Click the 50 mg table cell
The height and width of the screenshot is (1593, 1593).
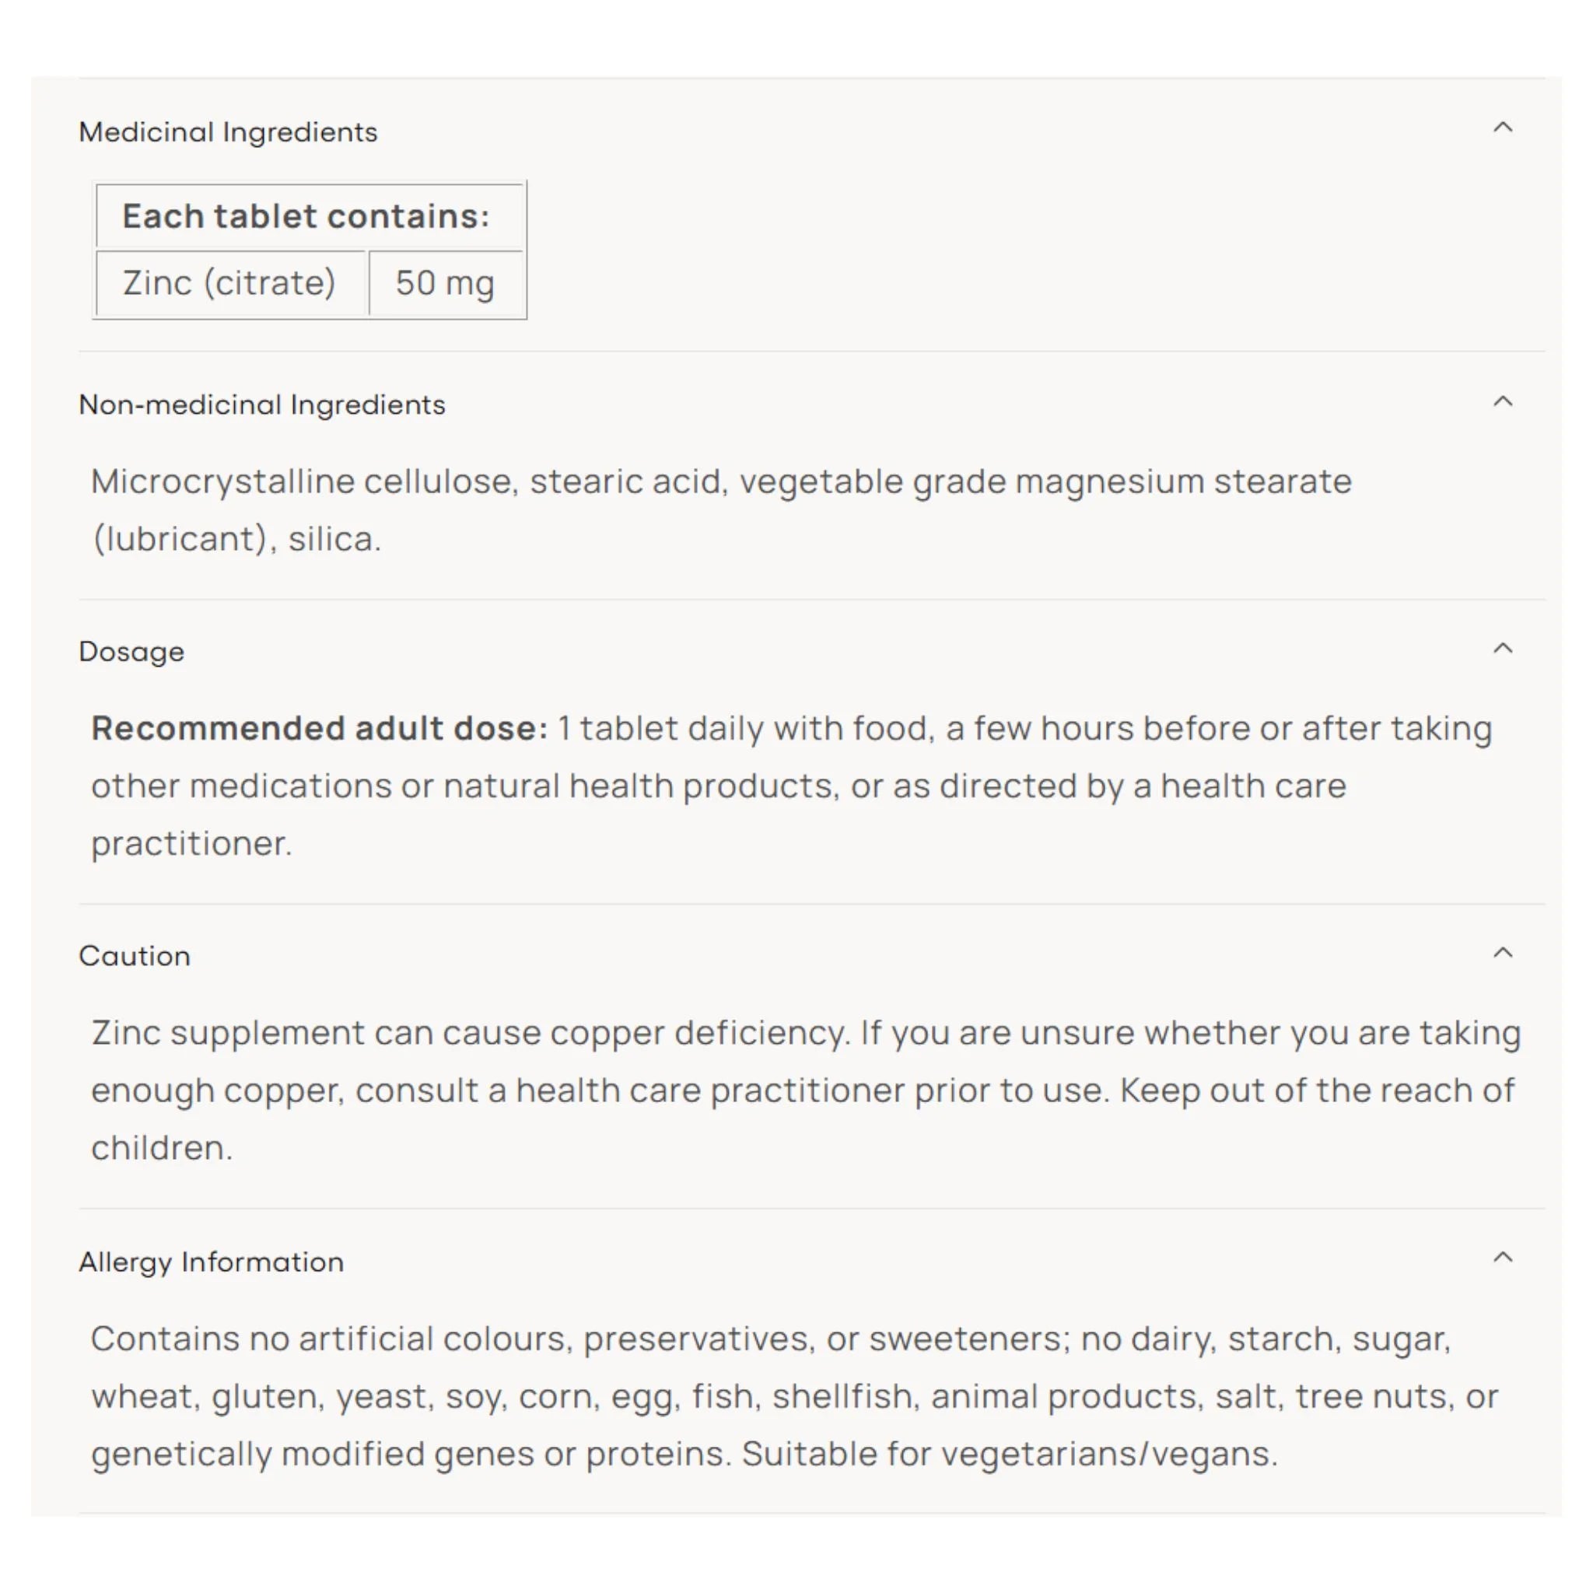click(446, 283)
